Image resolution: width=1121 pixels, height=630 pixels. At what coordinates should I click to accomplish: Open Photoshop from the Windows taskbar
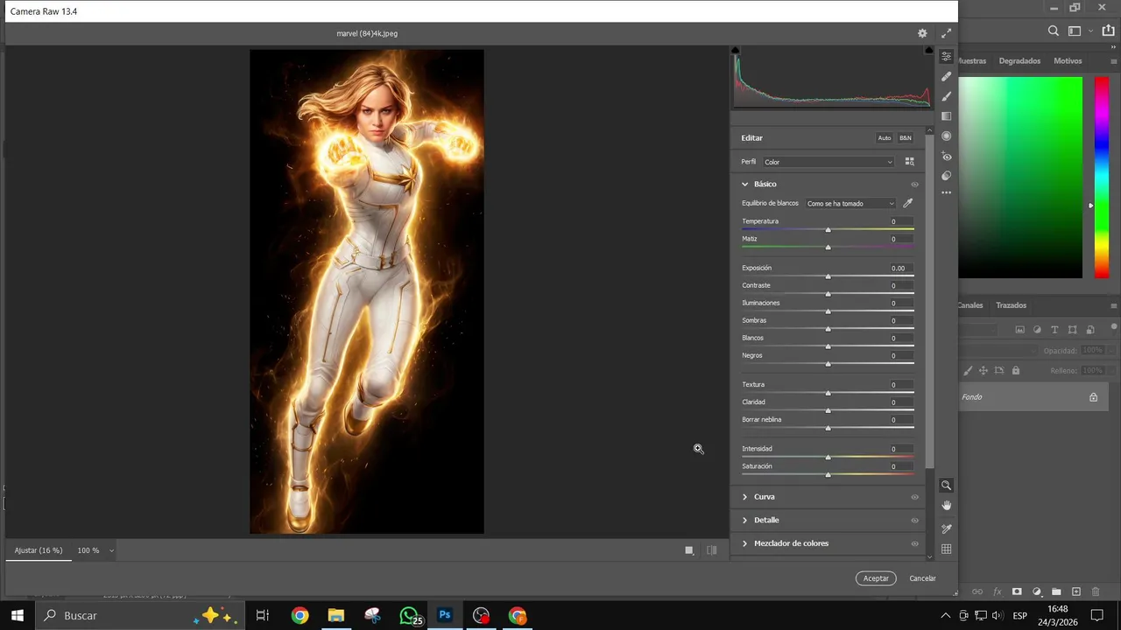[x=445, y=615]
